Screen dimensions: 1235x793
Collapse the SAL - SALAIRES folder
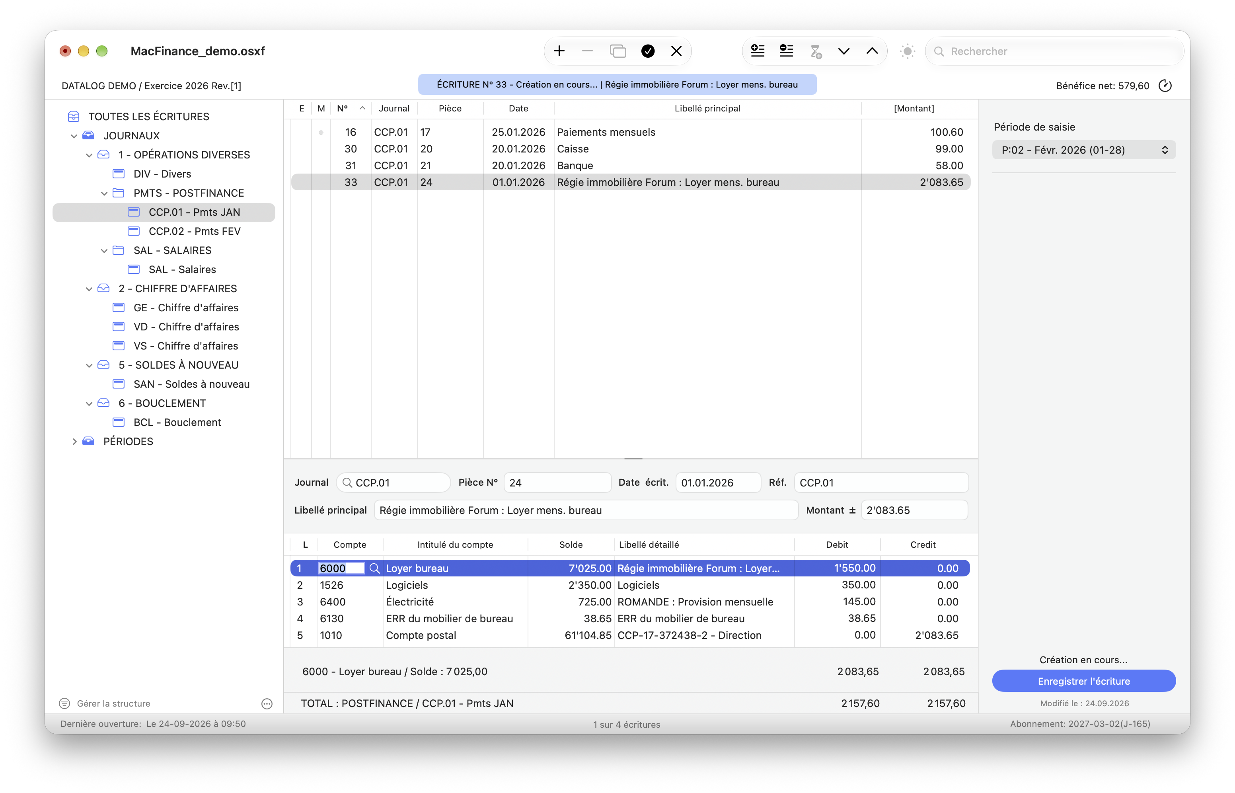pos(104,250)
